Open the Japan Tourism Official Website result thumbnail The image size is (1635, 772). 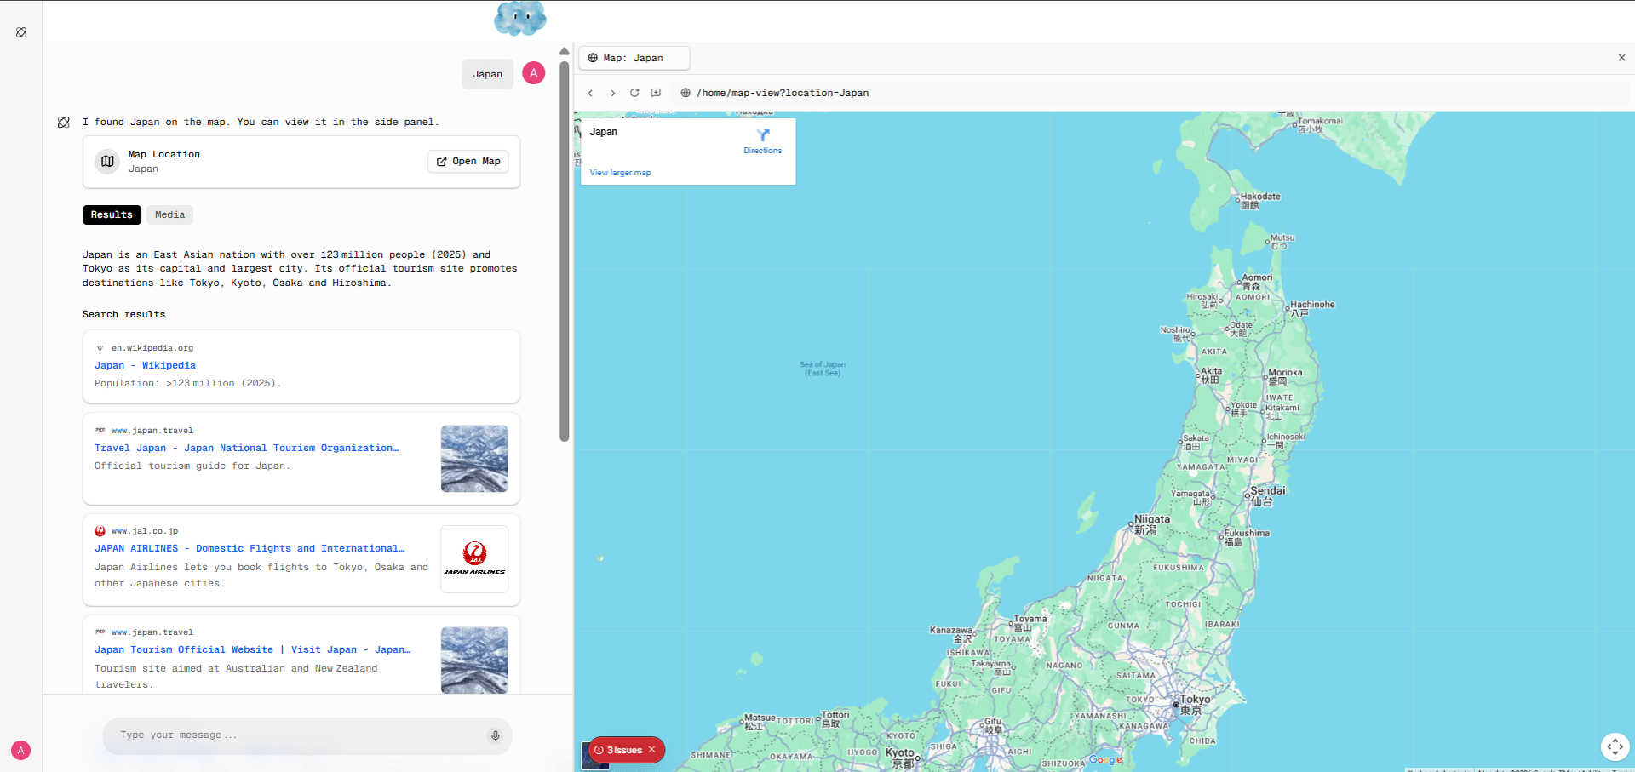coord(474,660)
